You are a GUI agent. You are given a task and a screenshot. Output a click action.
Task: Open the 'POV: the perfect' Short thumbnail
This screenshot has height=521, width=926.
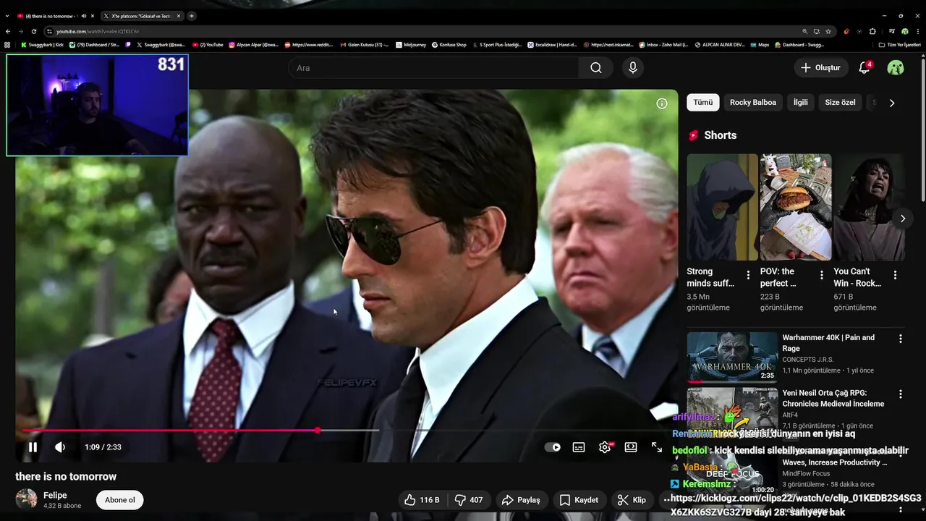click(796, 207)
